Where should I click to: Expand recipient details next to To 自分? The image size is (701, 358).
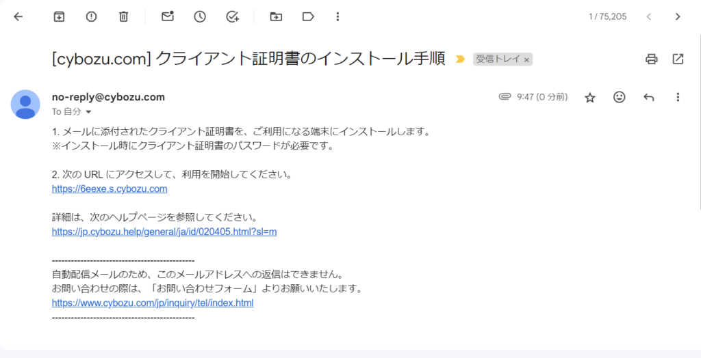88,111
